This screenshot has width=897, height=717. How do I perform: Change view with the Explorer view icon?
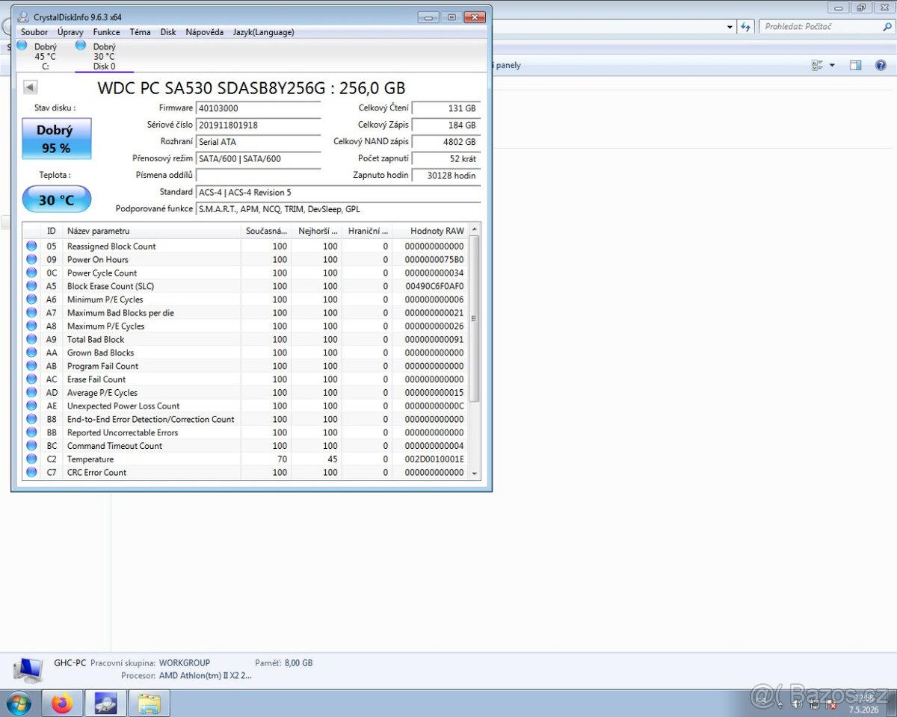click(818, 66)
